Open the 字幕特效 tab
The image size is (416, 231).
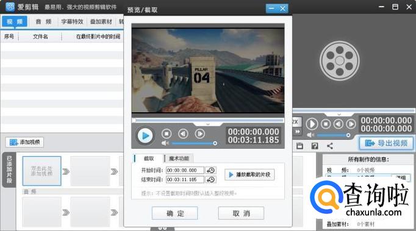pyautogui.click(x=72, y=21)
